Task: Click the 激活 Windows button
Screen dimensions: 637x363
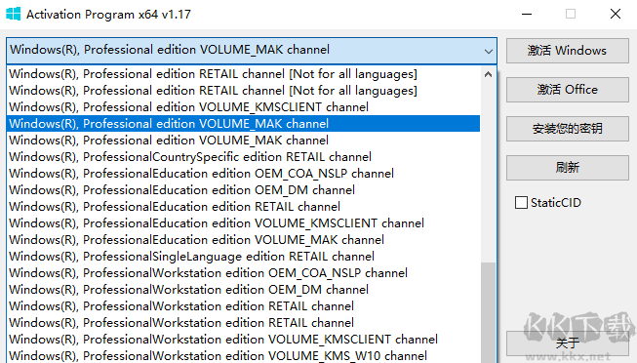Action: tap(567, 51)
